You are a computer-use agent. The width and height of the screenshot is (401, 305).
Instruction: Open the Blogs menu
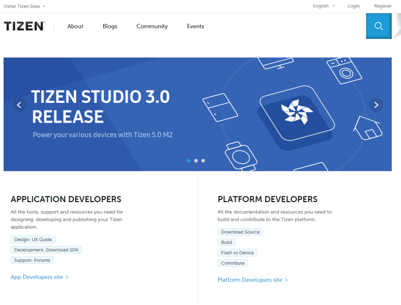point(110,26)
